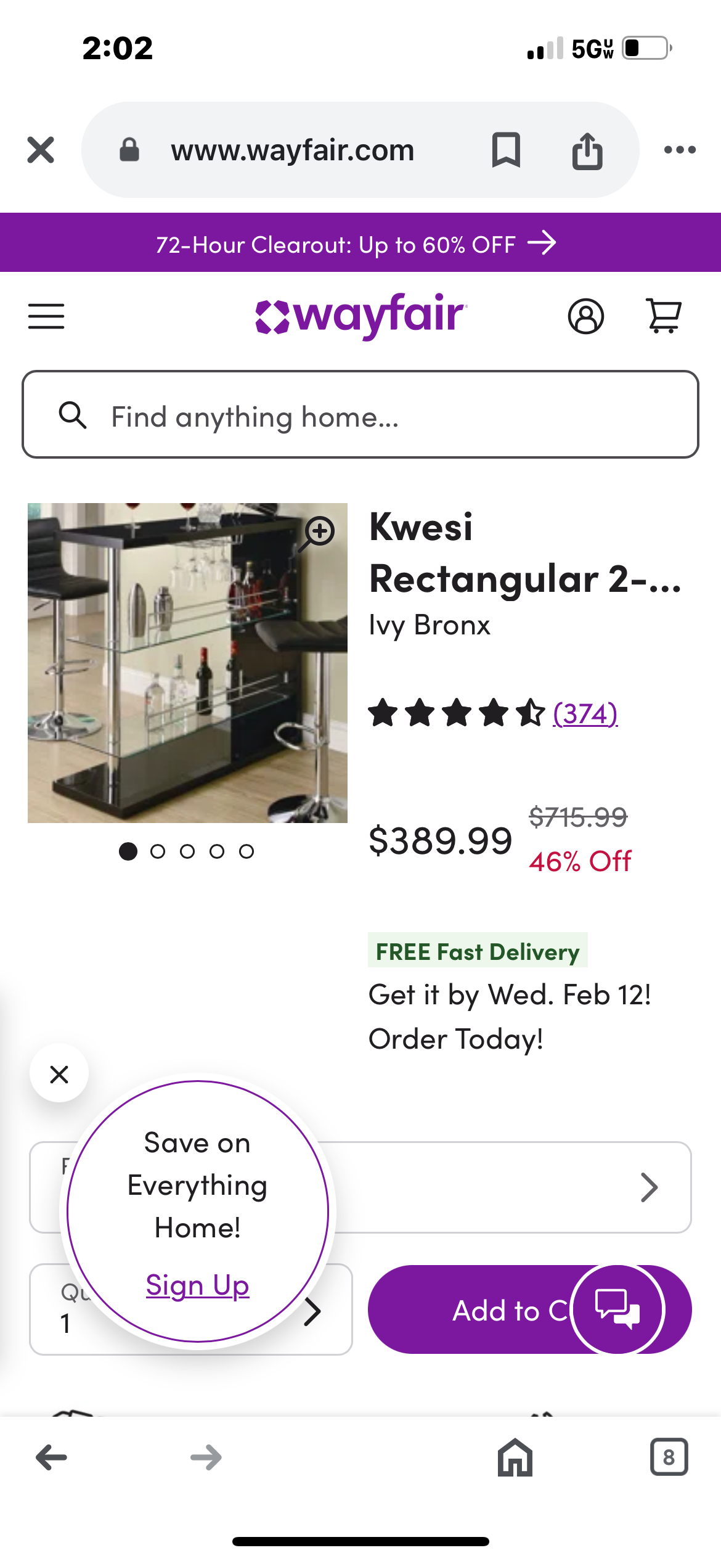Dismiss the Save on Everything Home popup
The width and height of the screenshot is (721, 1561).
pyautogui.click(x=59, y=1074)
